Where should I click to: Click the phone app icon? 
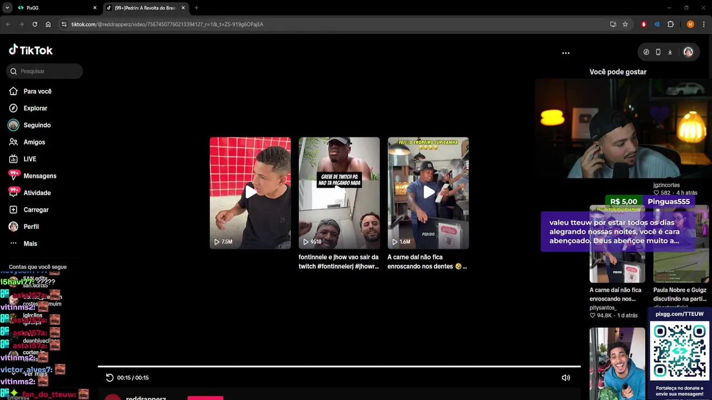(658, 52)
